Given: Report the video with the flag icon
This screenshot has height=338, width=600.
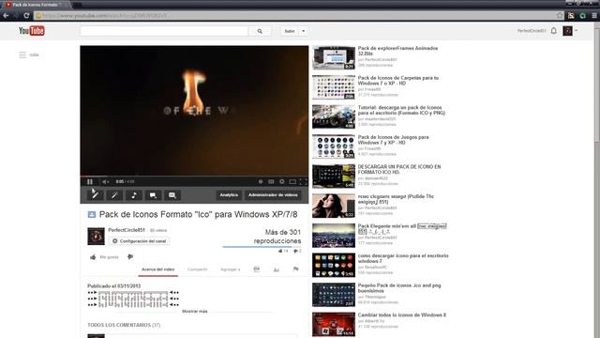Looking at the screenshot, I should (x=296, y=269).
